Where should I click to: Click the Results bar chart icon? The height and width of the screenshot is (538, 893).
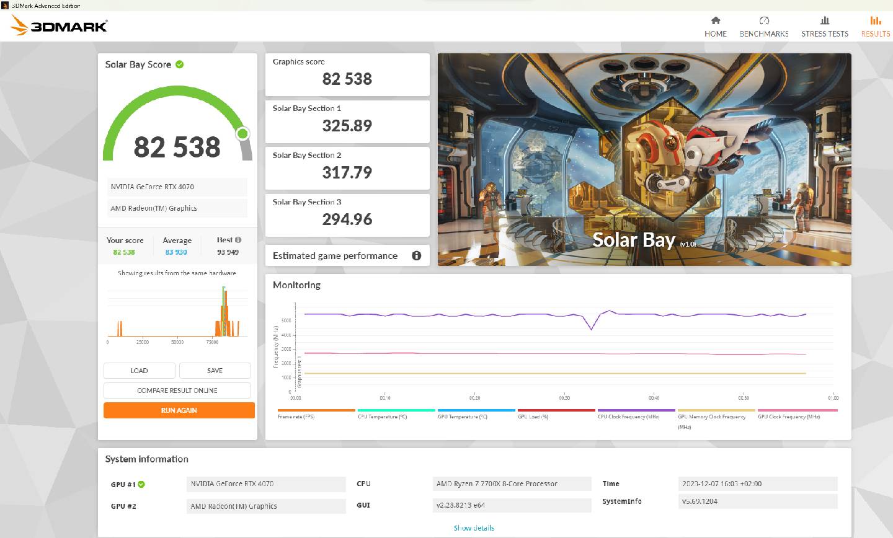pos(875,20)
